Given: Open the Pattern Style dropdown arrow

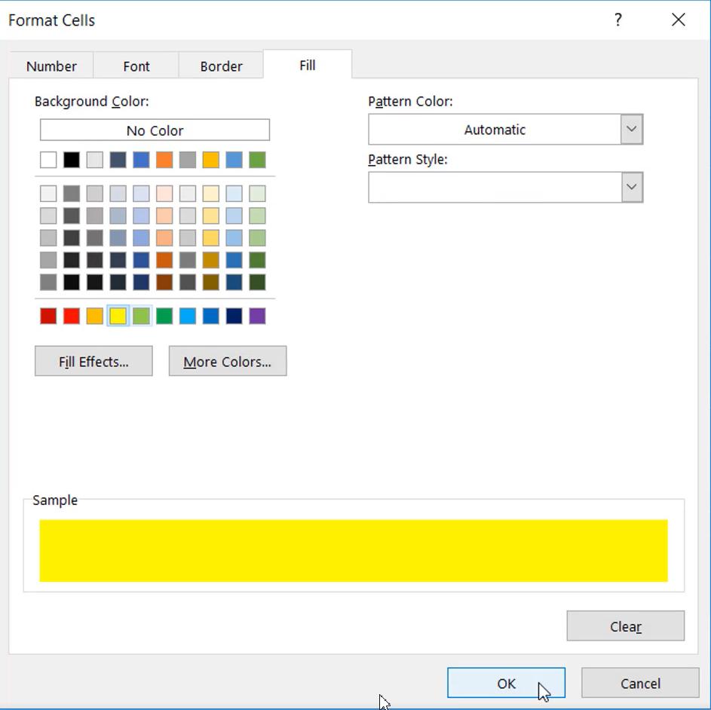Looking at the screenshot, I should [631, 188].
